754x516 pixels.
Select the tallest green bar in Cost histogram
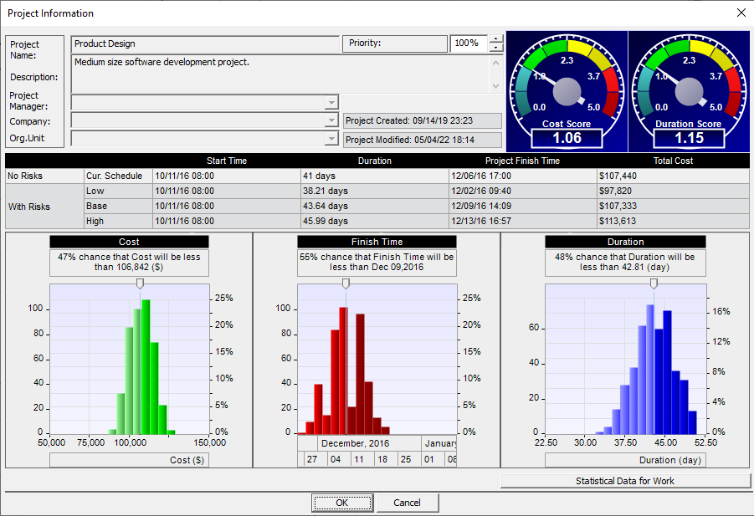[146, 367]
